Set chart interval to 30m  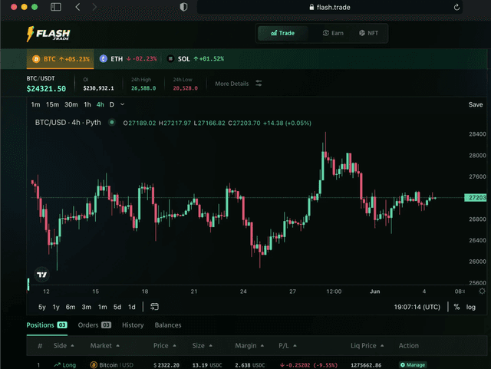[x=71, y=104]
